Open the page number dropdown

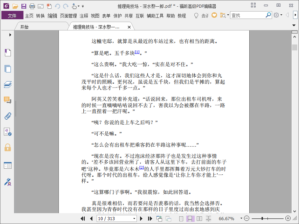[x=134, y=219]
